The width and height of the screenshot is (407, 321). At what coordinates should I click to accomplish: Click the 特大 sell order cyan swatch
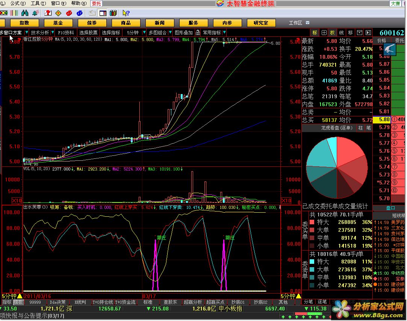point(312,262)
